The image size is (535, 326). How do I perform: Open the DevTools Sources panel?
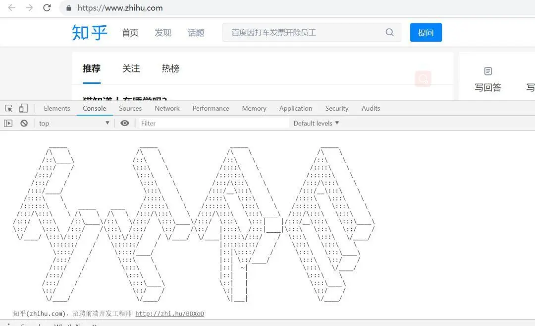[130, 108]
